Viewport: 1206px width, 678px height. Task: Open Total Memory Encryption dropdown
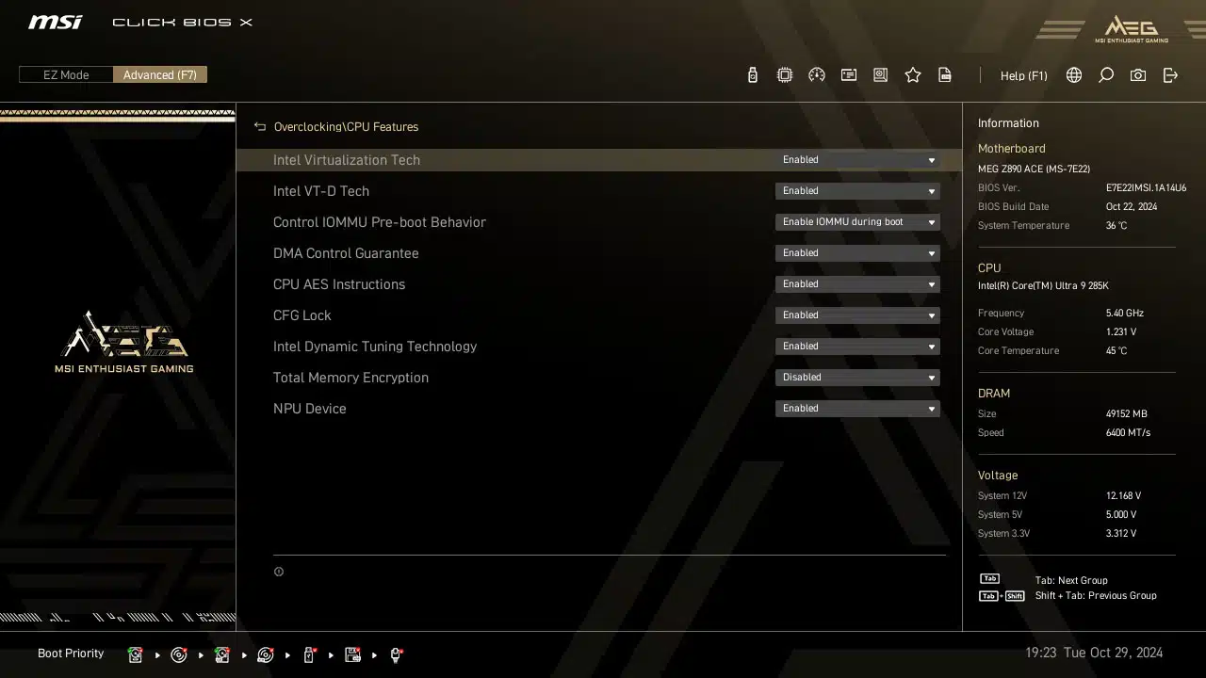(857, 378)
